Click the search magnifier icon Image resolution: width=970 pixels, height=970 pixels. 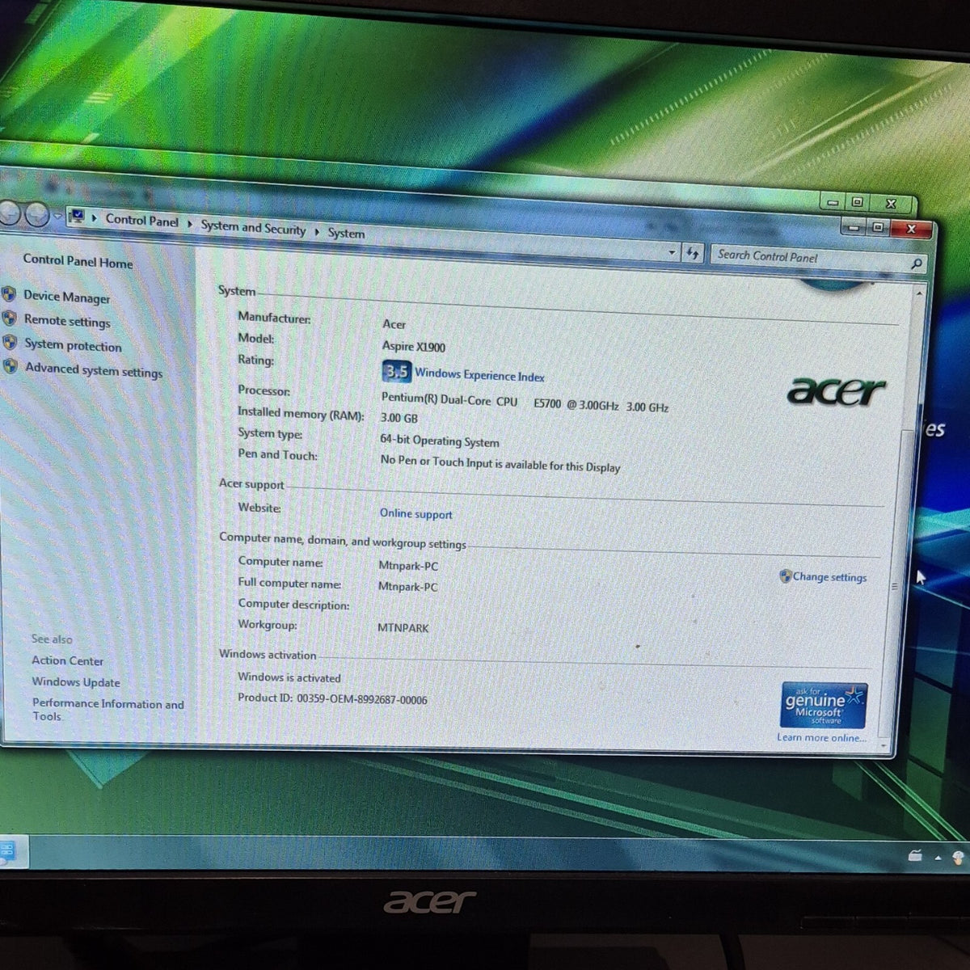916,264
